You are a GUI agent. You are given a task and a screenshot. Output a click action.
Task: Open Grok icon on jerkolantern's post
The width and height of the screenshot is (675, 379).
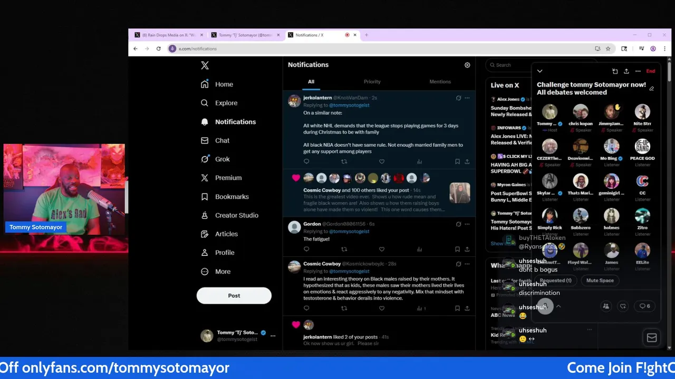click(x=458, y=98)
